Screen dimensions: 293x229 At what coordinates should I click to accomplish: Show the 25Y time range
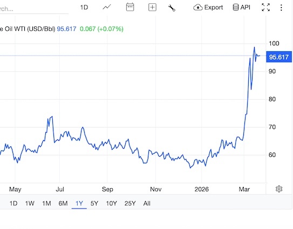coord(130,203)
